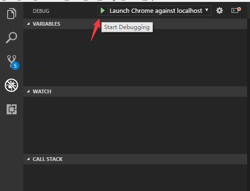
Task: Click the DEBUG panel title
Action: [x=41, y=11]
